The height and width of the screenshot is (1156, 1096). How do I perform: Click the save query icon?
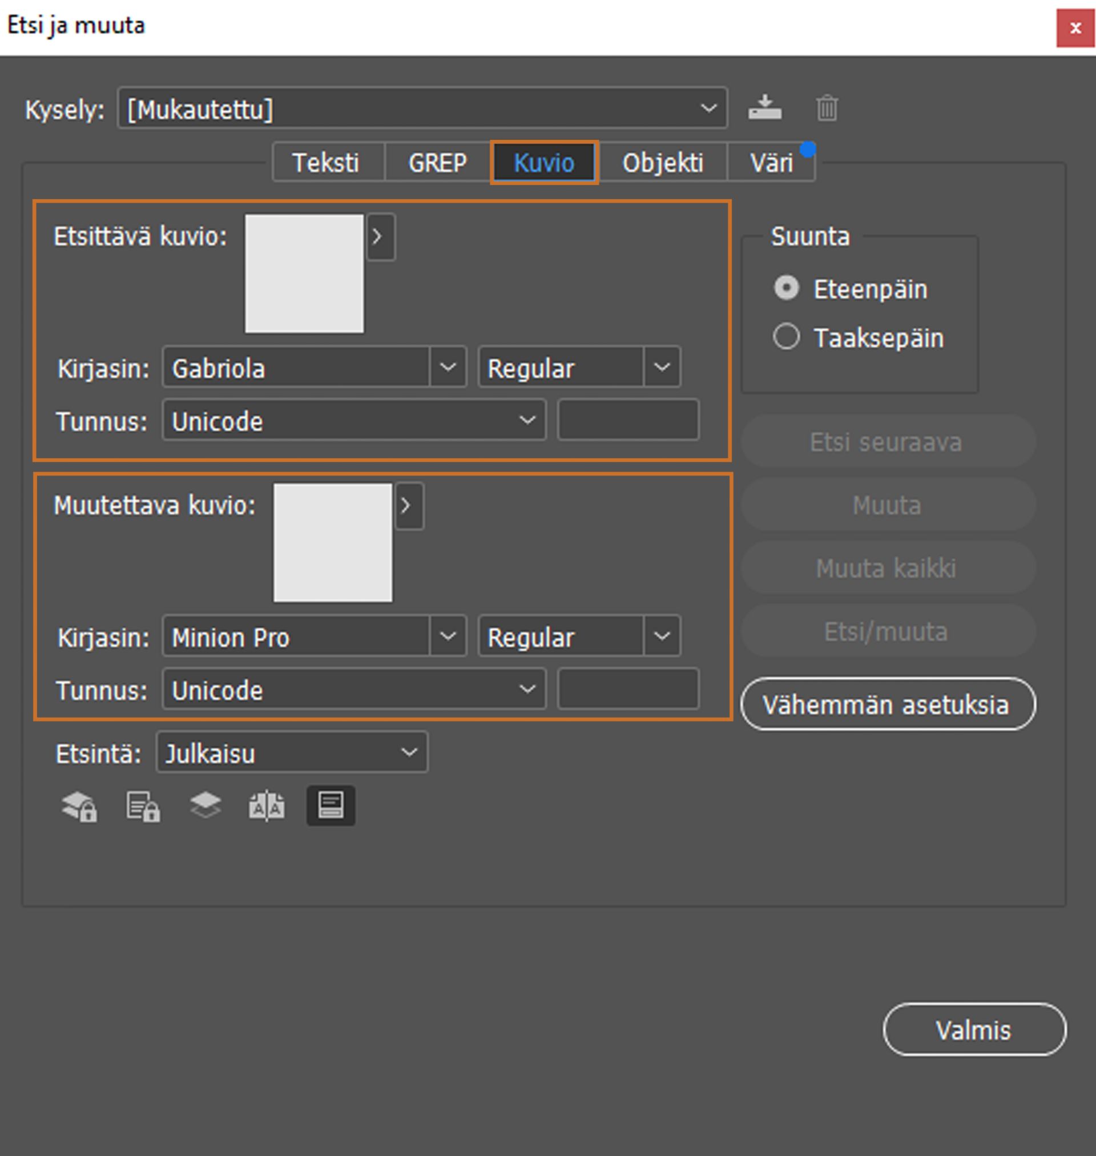[765, 108]
